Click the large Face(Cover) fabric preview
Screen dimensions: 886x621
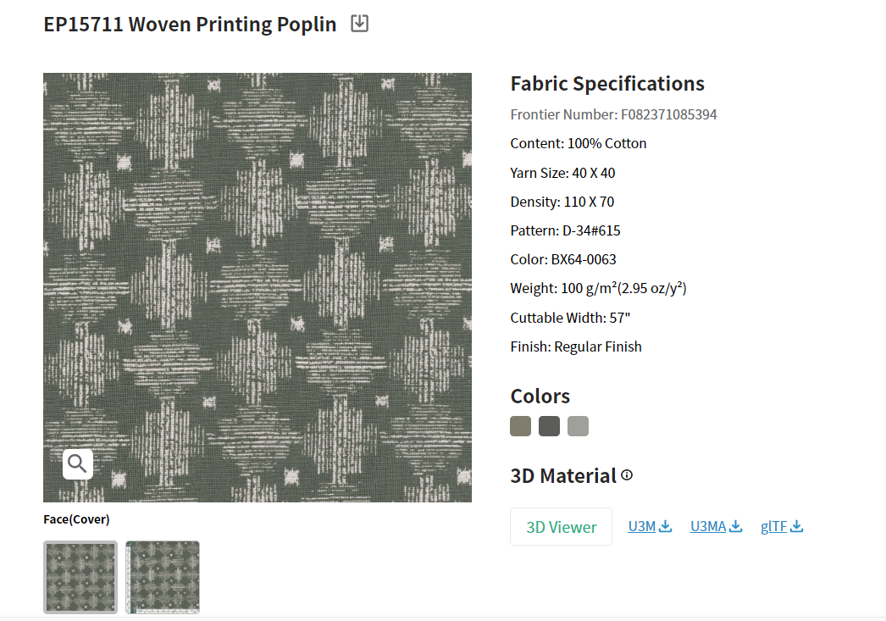[x=257, y=286]
